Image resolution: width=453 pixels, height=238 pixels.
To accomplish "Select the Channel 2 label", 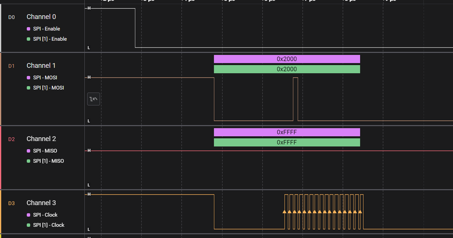I will tap(41, 139).
